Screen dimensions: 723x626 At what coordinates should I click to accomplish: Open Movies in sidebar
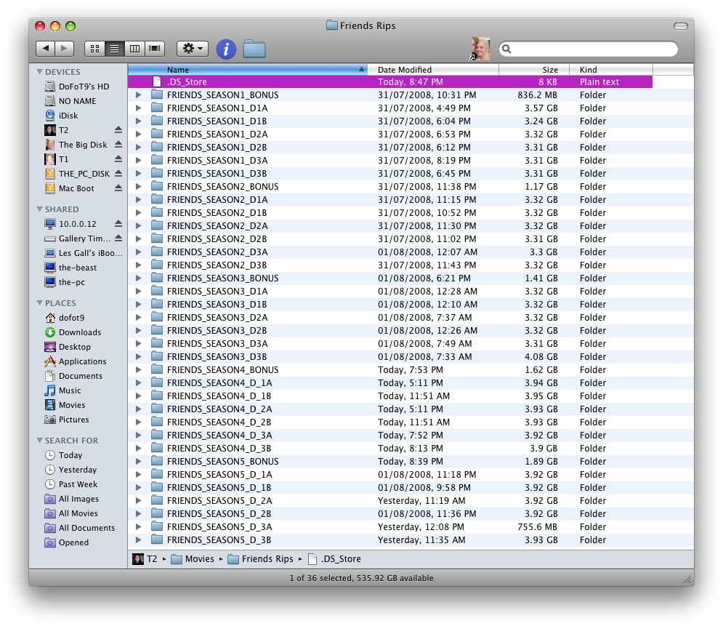65,405
